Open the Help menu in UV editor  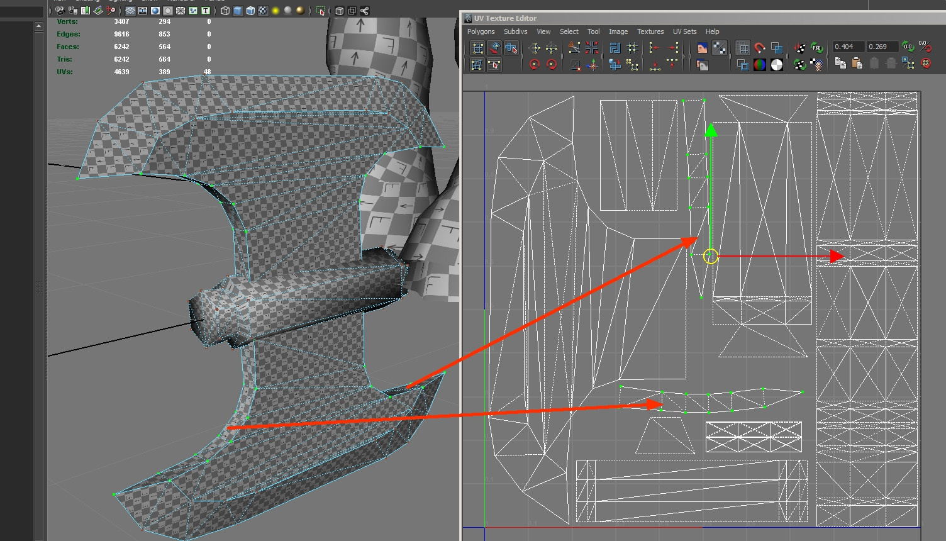(713, 31)
